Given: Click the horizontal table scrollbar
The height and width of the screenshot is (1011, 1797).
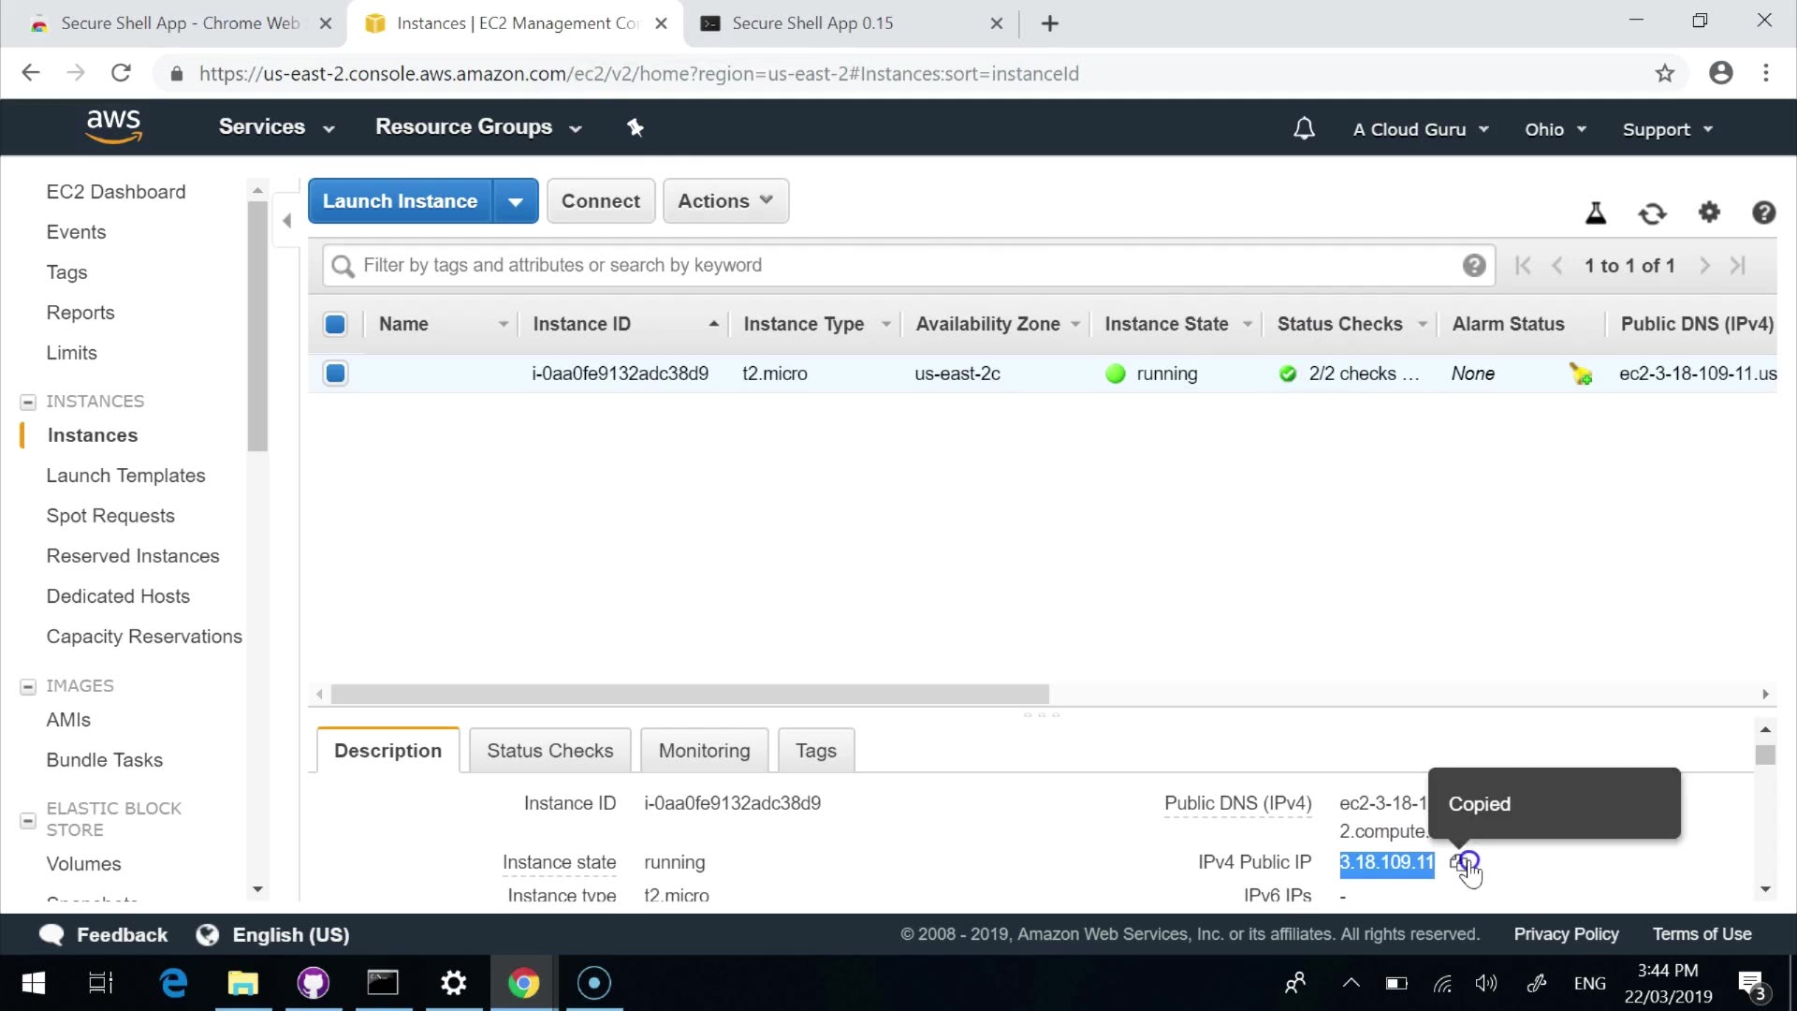Looking at the screenshot, I should 690,695.
